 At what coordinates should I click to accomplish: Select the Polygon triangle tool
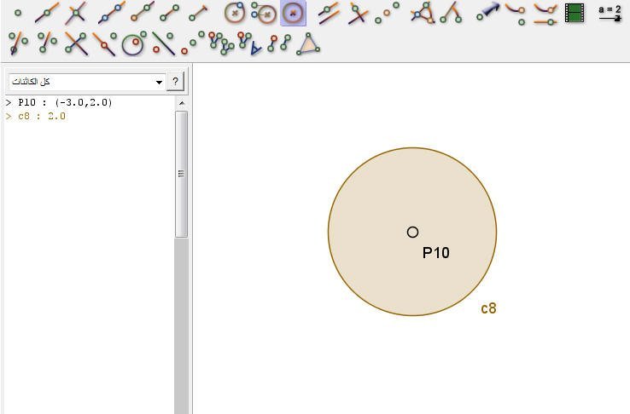pos(308,43)
